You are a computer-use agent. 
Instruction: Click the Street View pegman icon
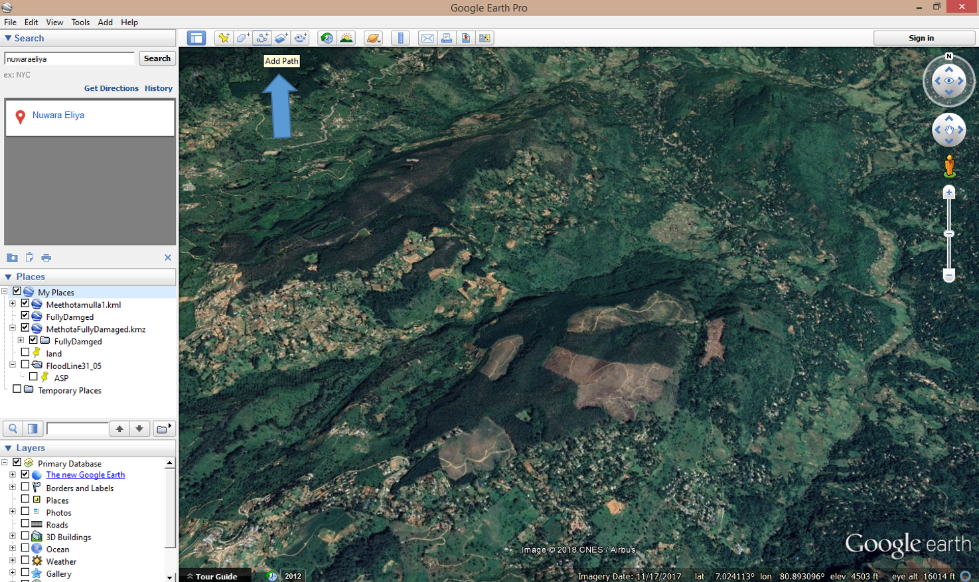point(949,167)
